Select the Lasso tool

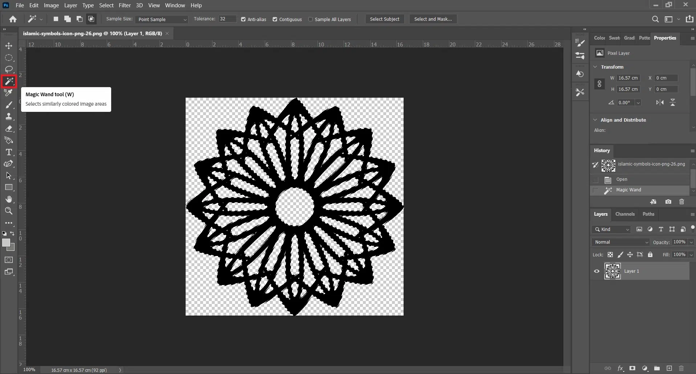coord(9,69)
